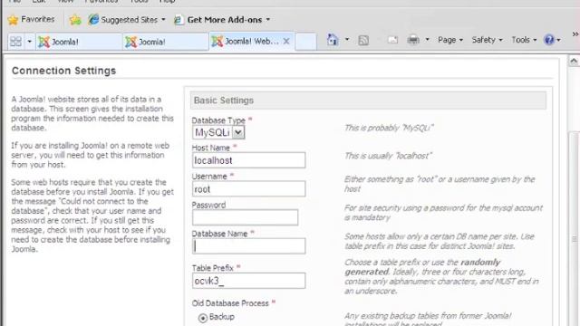Viewport: 580px width, 326px height.
Task: Click the vertical scrollbar thumb
Action: 574,228
